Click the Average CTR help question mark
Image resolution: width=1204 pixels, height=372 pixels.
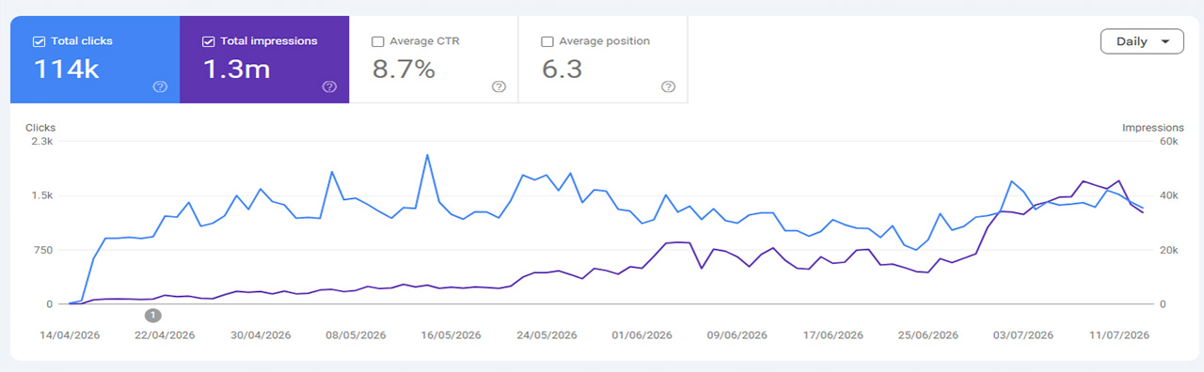coord(499,86)
